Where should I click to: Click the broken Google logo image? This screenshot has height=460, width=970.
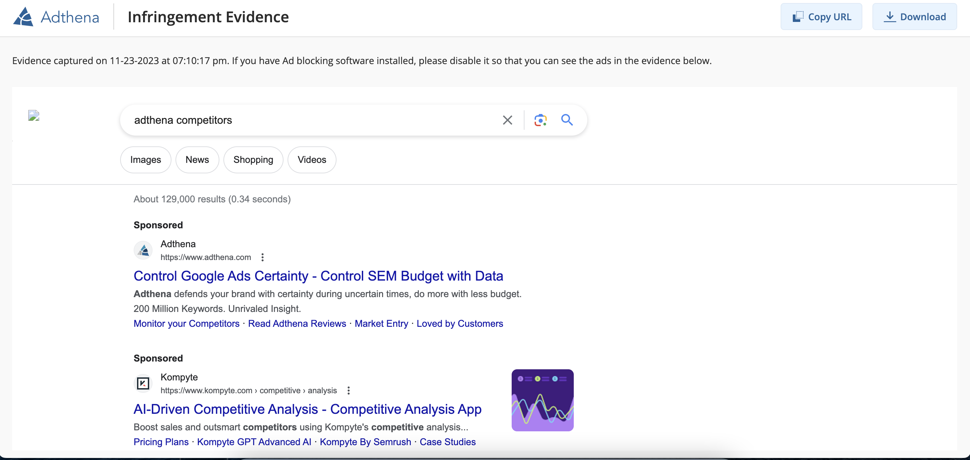33,115
